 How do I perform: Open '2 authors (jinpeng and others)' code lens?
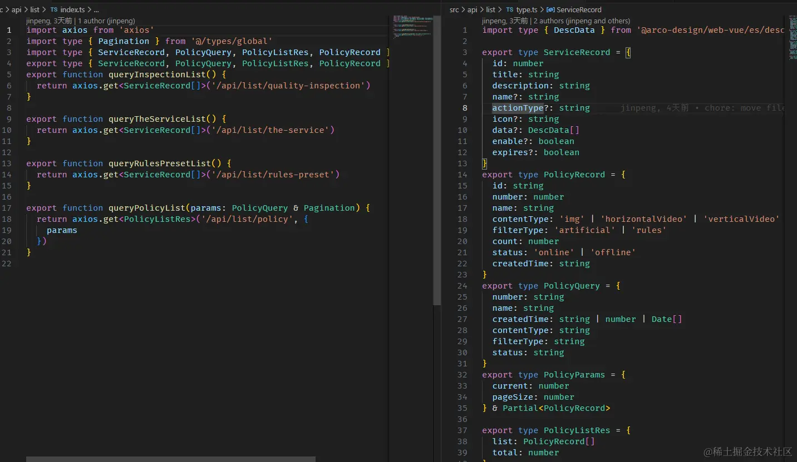click(x=582, y=21)
